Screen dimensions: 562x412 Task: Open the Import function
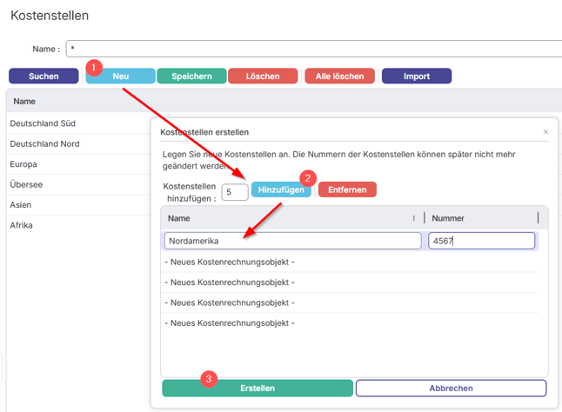(x=416, y=76)
